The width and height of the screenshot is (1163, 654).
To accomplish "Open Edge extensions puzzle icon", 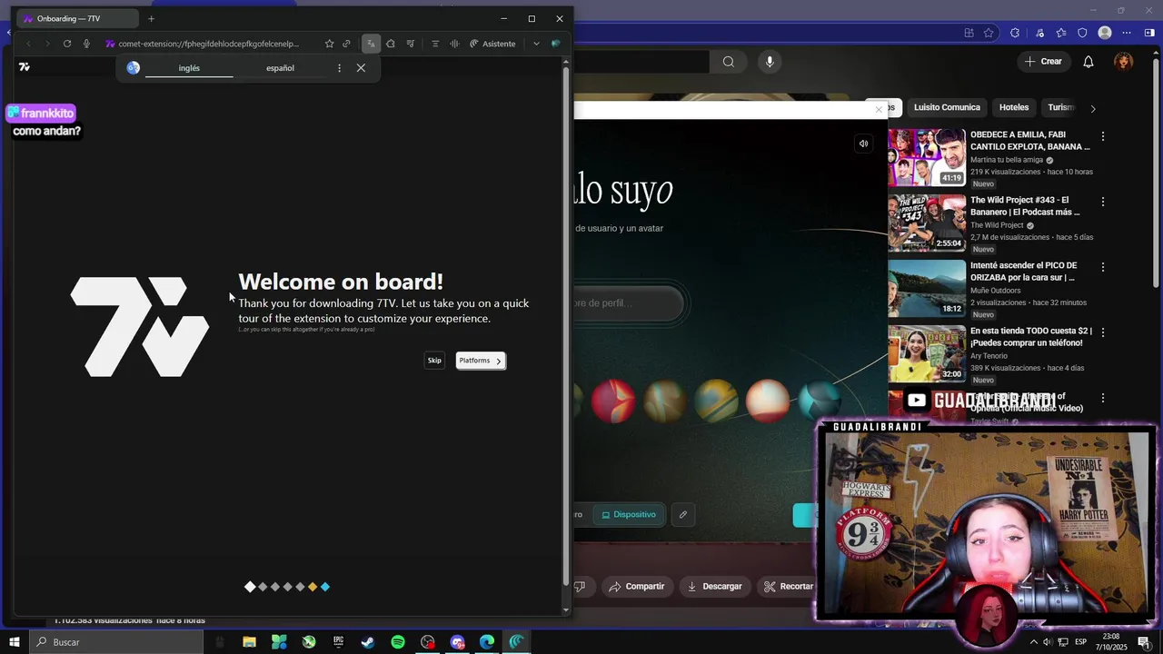I will tap(1015, 33).
